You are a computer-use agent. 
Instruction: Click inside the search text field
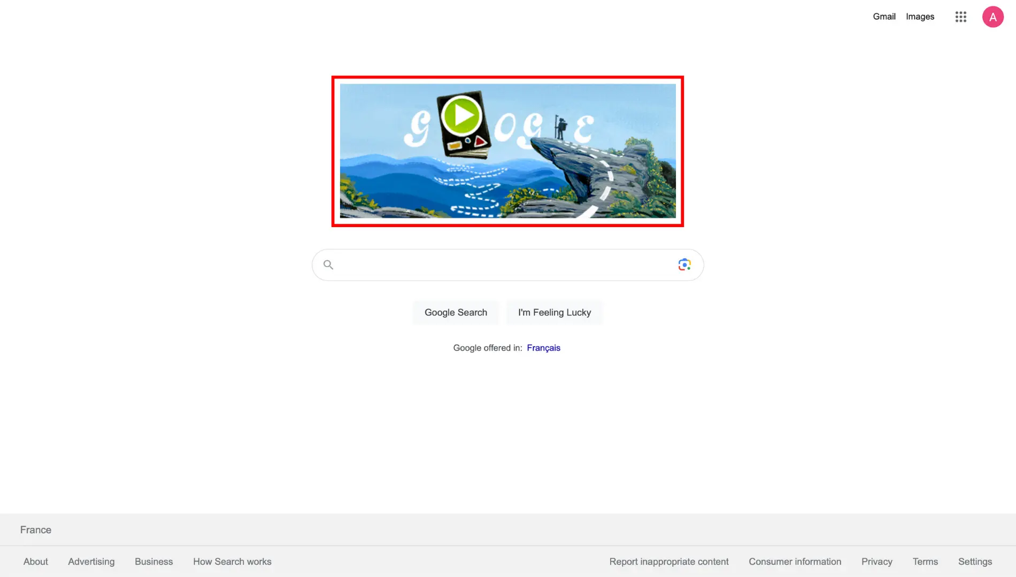pyautogui.click(x=505, y=264)
